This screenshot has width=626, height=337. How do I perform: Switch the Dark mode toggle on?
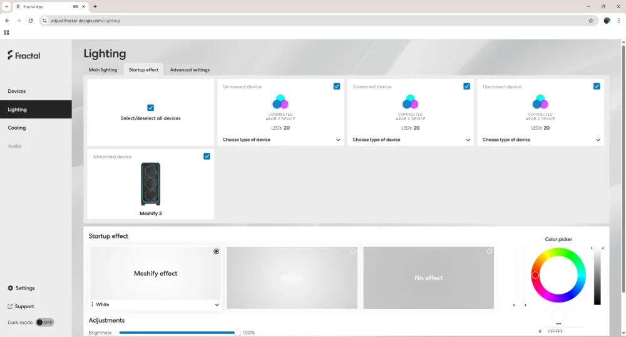pos(44,322)
